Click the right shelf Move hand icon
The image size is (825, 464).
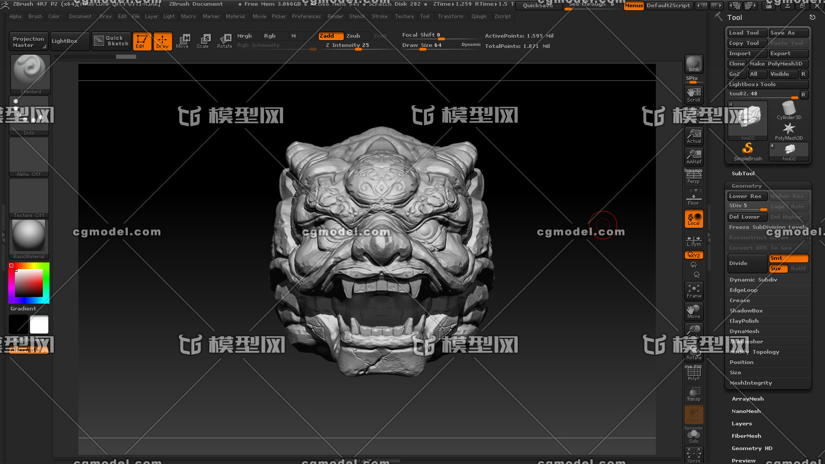694,311
